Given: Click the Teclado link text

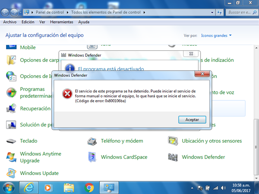Looking at the screenshot, I should [28, 141].
